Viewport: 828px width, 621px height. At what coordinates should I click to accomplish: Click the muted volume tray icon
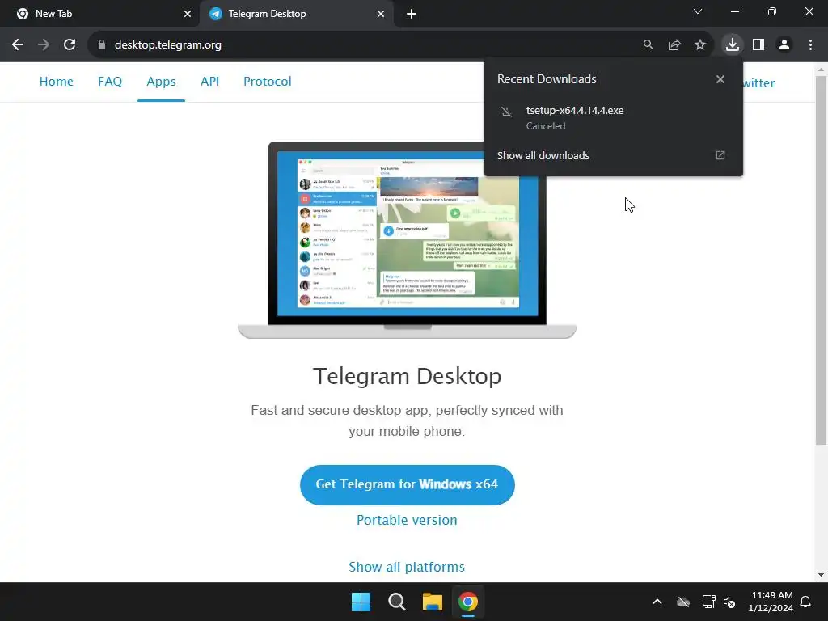click(729, 602)
